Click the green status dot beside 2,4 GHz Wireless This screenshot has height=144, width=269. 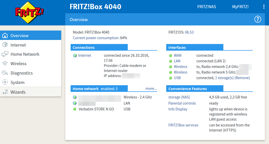[x=171, y=67]
